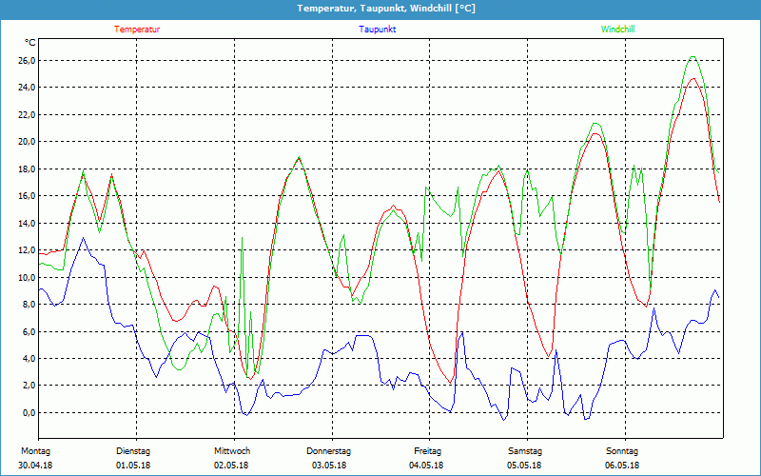Click the Montag day label

pyautogui.click(x=35, y=451)
